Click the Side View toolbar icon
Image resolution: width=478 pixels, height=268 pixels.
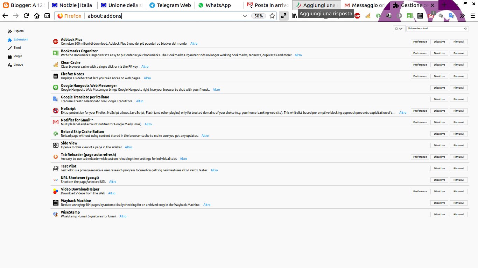coord(47,16)
